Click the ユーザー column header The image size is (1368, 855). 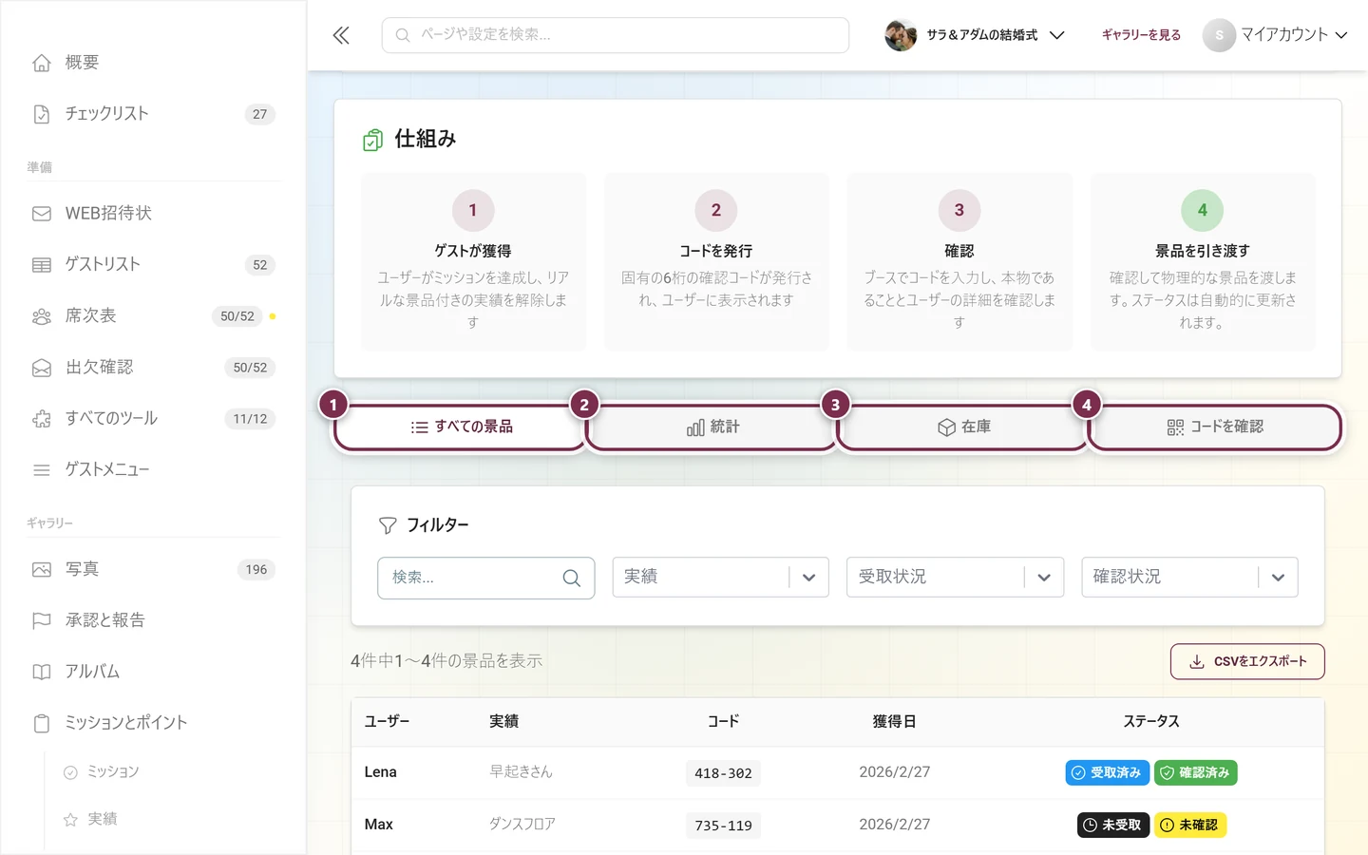tap(387, 722)
